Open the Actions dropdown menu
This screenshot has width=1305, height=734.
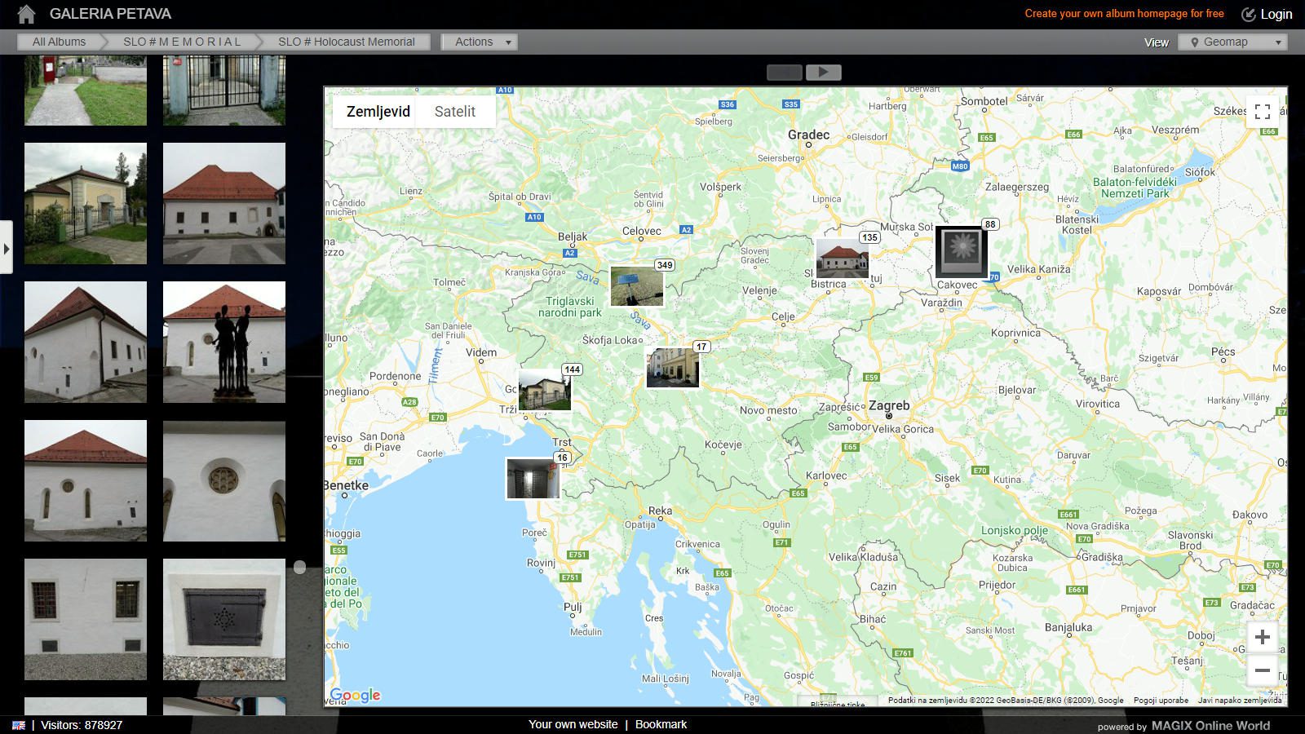[480, 42]
